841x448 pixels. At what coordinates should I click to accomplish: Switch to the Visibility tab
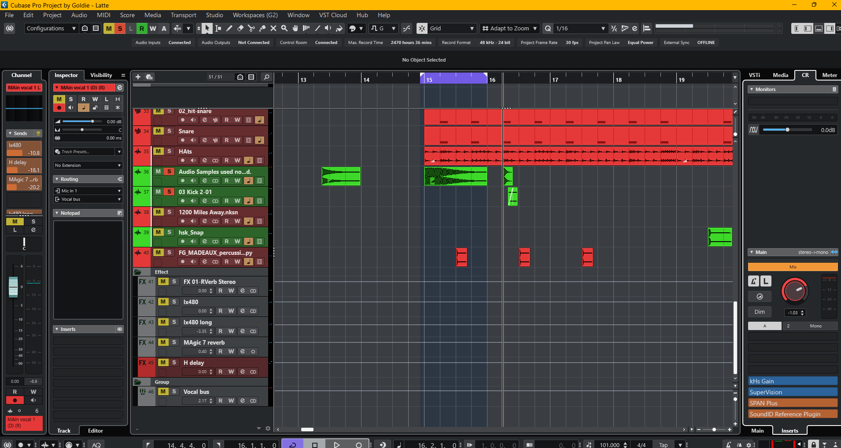coord(101,75)
